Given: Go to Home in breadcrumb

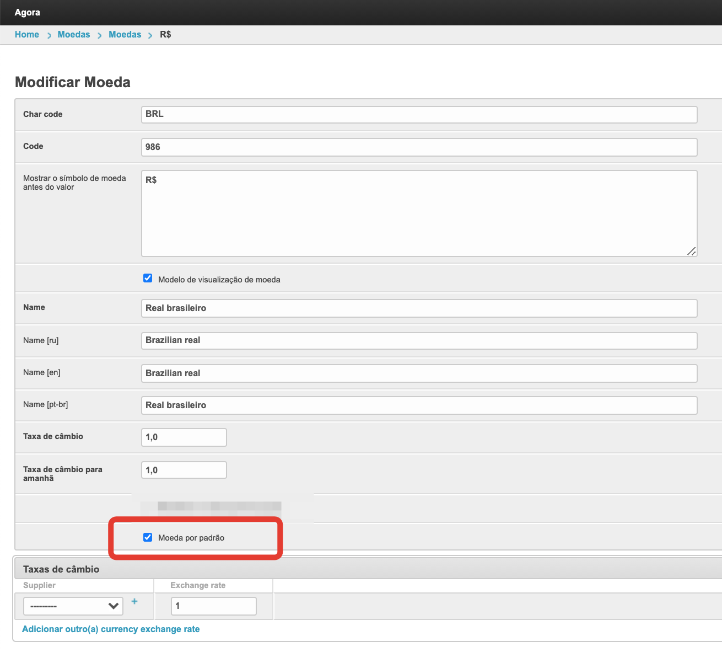Looking at the screenshot, I should click(x=27, y=35).
